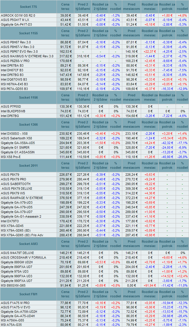Viewport: 189px width, 327px height.
Task: Select the ASUS F1A75 M PRO product name
Action: [15, 303]
